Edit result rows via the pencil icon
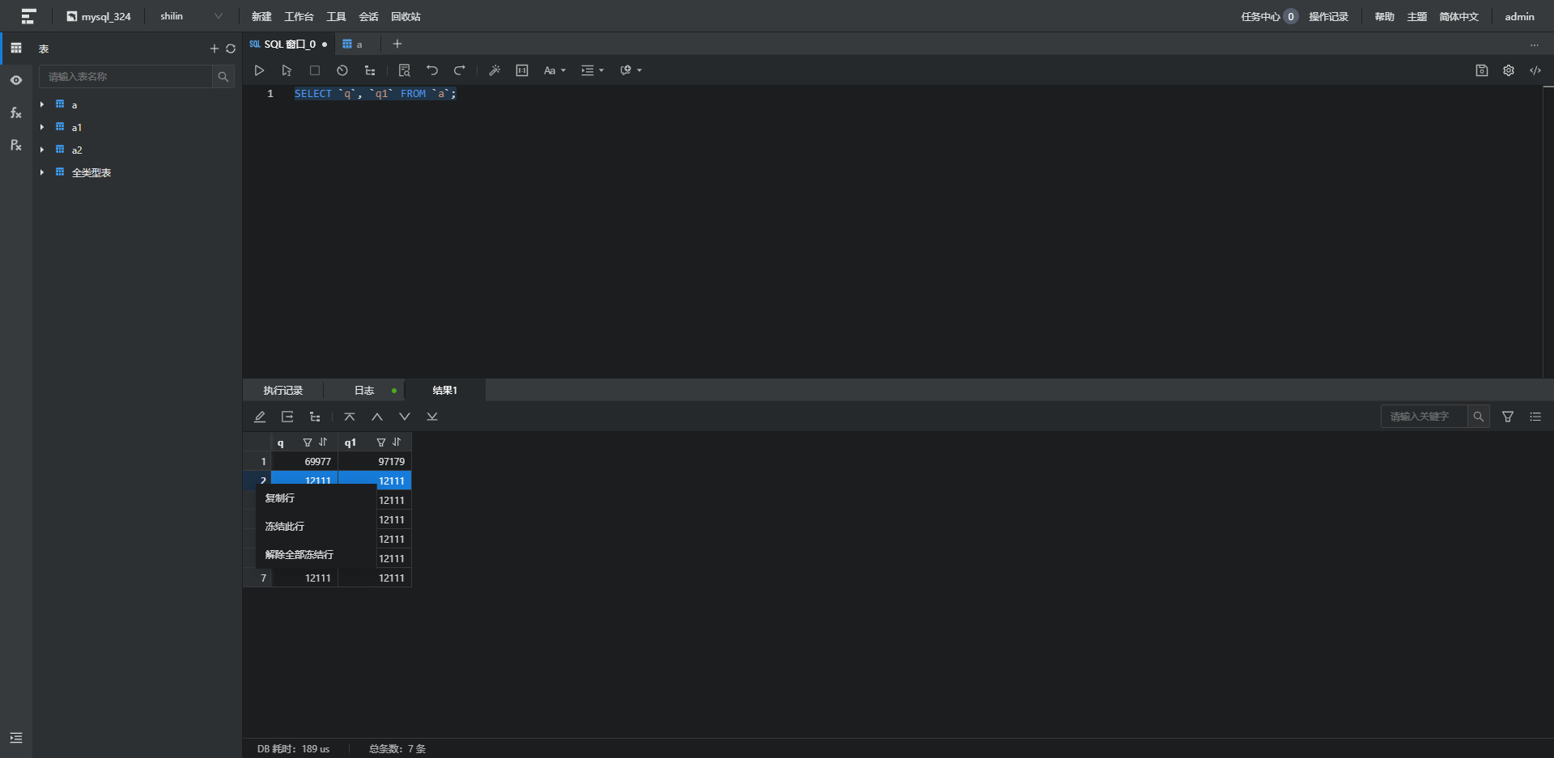The width and height of the screenshot is (1554, 758). point(260,417)
